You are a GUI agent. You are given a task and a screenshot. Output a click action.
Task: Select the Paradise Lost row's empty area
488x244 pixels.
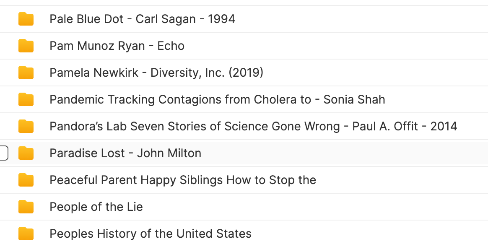click(343, 153)
